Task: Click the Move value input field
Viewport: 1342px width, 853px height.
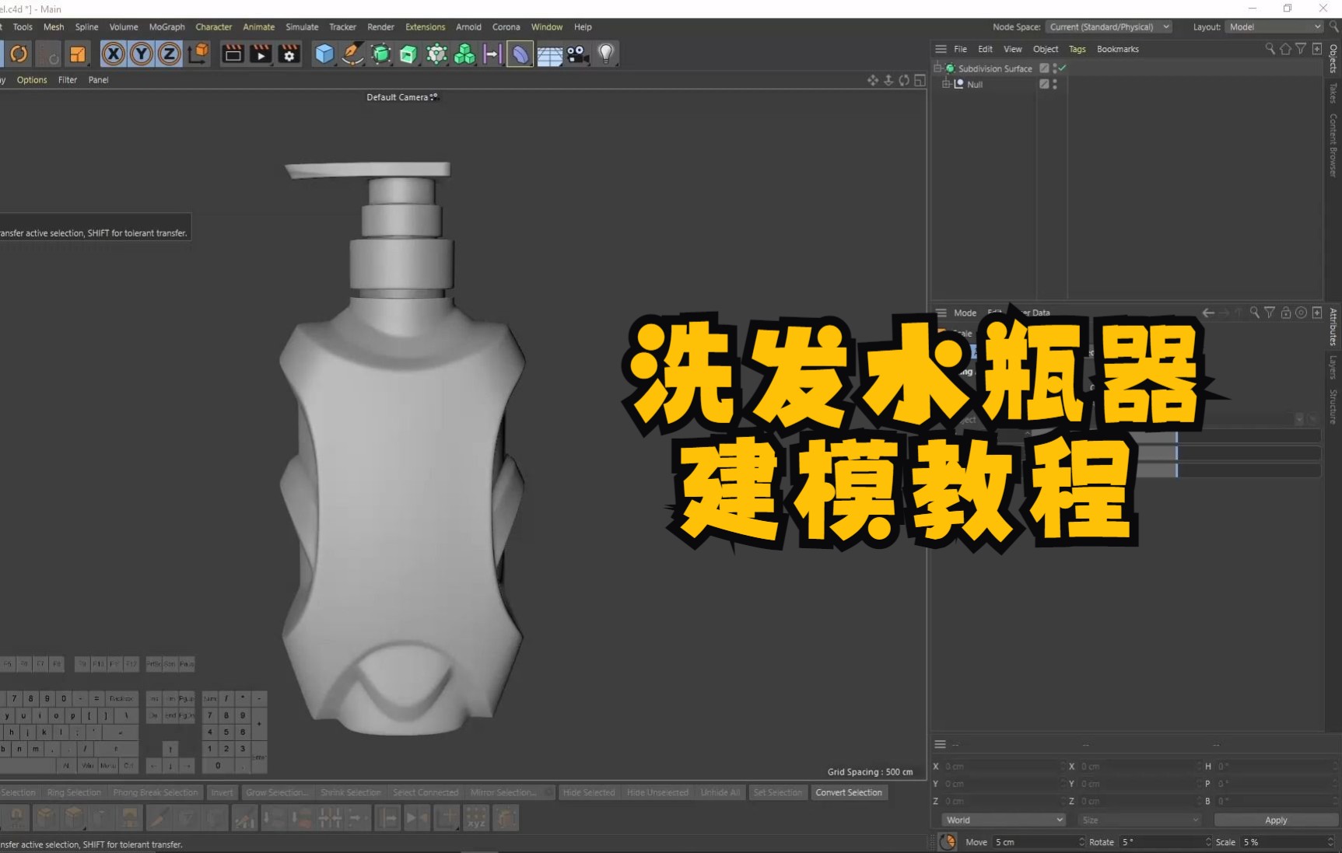Action: (x=1035, y=841)
